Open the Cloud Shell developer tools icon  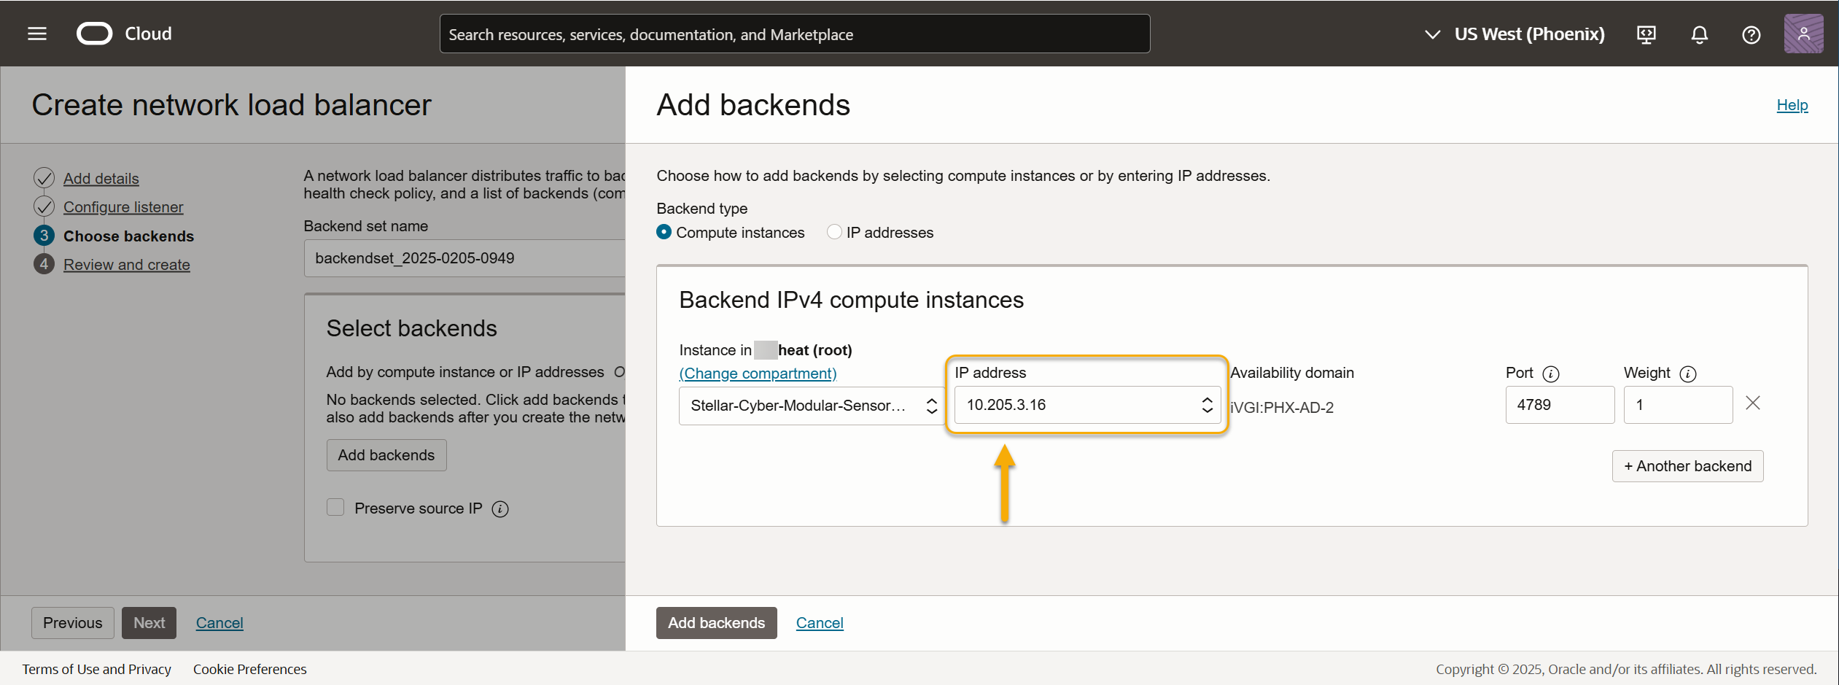[x=1646, y=34]
